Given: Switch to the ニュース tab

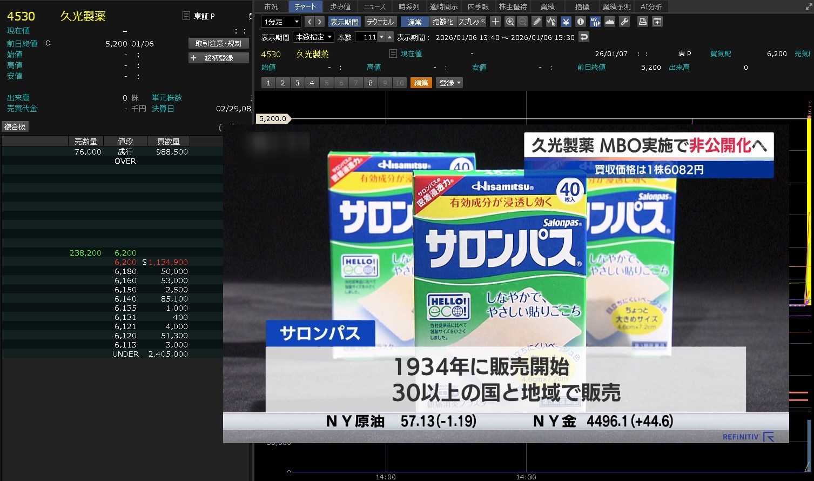Looking at the screenshot, I should [374, 6].
